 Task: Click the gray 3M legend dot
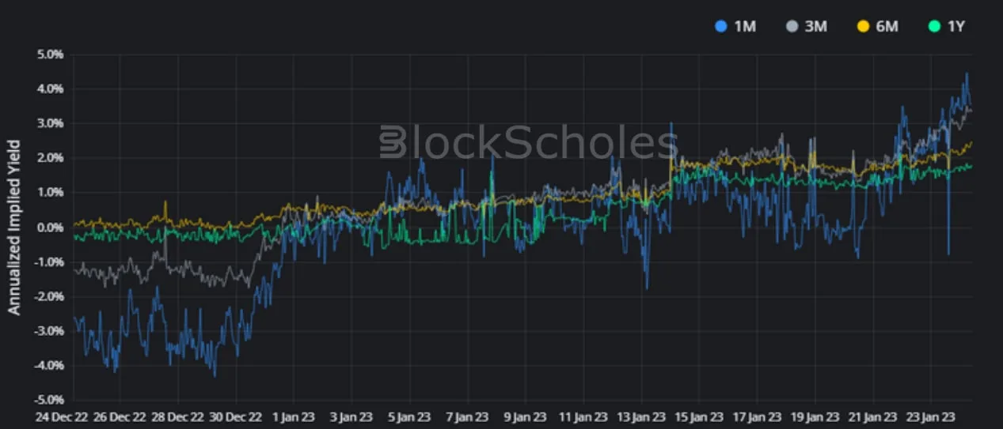click(791, 26)
